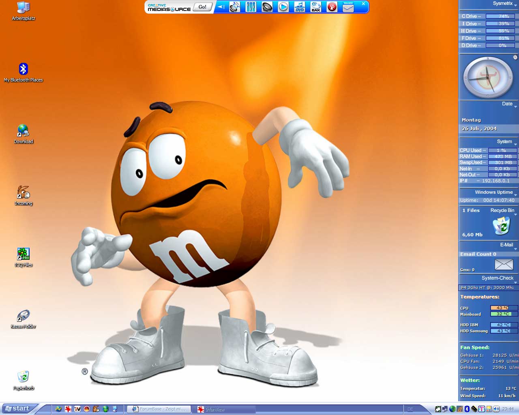Screen dimensions: 519x415
Task: Launch the MediaSource player play icon
Action: tap(283, 7)
